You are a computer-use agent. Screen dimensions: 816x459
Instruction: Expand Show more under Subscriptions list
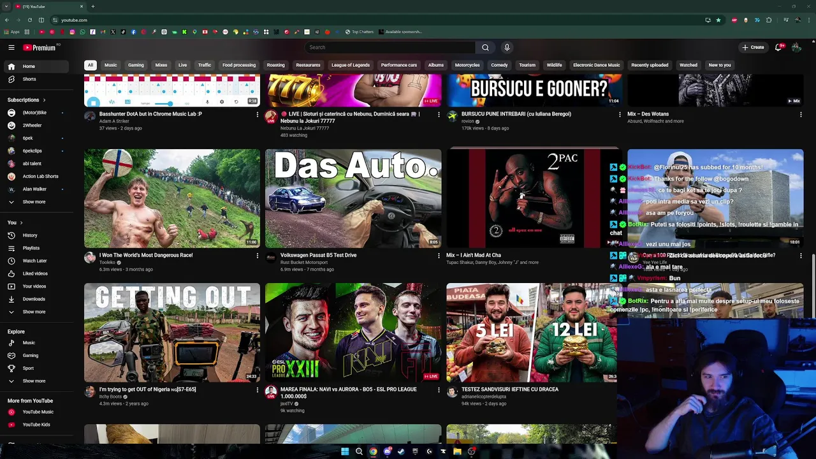(34, 201)
